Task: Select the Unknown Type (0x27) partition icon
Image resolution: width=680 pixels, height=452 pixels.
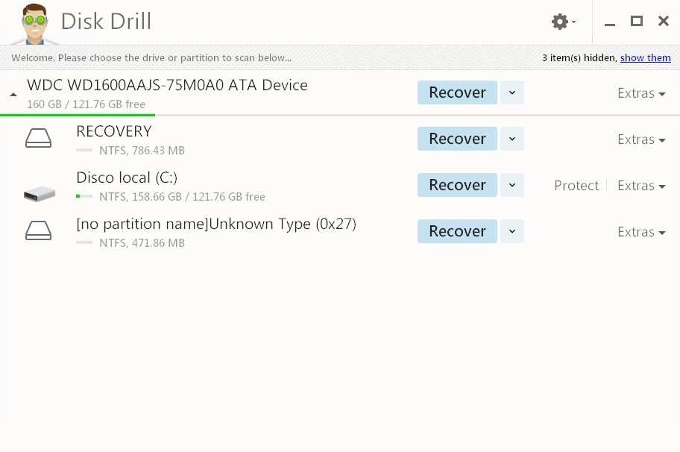Action: (x=38, y=230)
